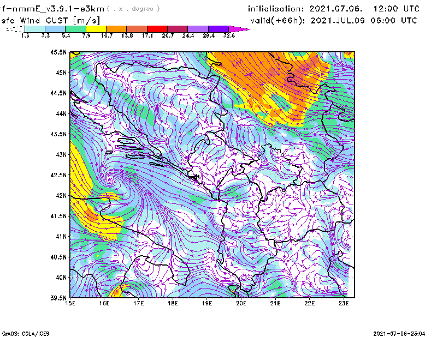
Task: Click the 40N latitude label
Action: [x=61, y=278]
